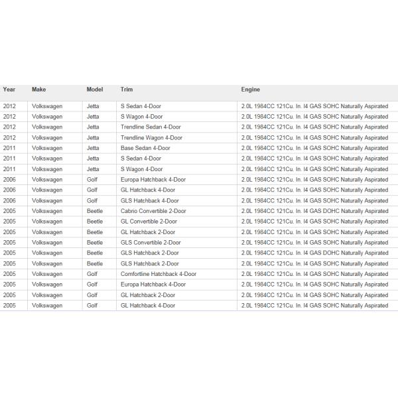The image size is (398, 398).
Task: Select the Trendline Sedan 4-Door trim cell
Action: coord(151,127)
